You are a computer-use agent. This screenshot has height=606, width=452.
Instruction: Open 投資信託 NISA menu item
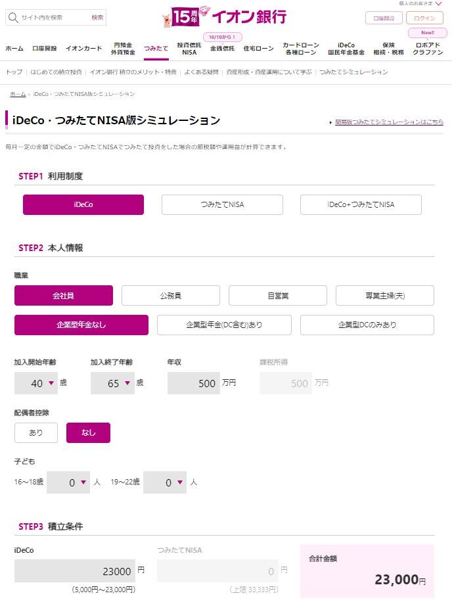click(189, 49)
